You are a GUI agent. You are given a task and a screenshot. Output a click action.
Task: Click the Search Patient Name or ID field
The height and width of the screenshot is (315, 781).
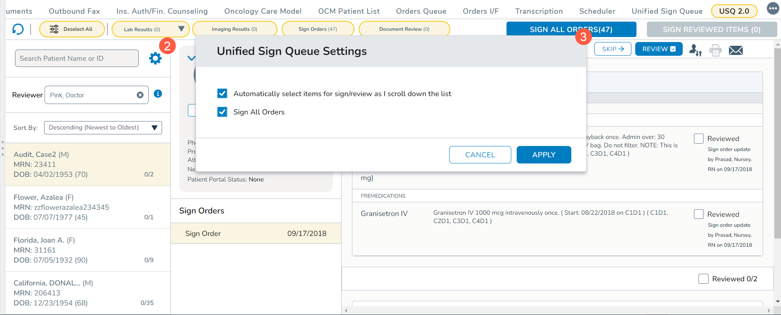(77, 58)
